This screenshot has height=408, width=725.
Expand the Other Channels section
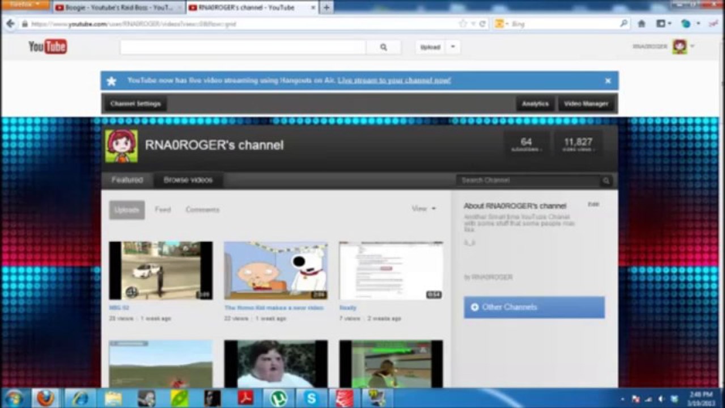pos(534,307)
